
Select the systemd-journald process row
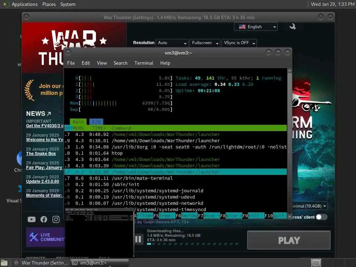click(x=176, y=191)
